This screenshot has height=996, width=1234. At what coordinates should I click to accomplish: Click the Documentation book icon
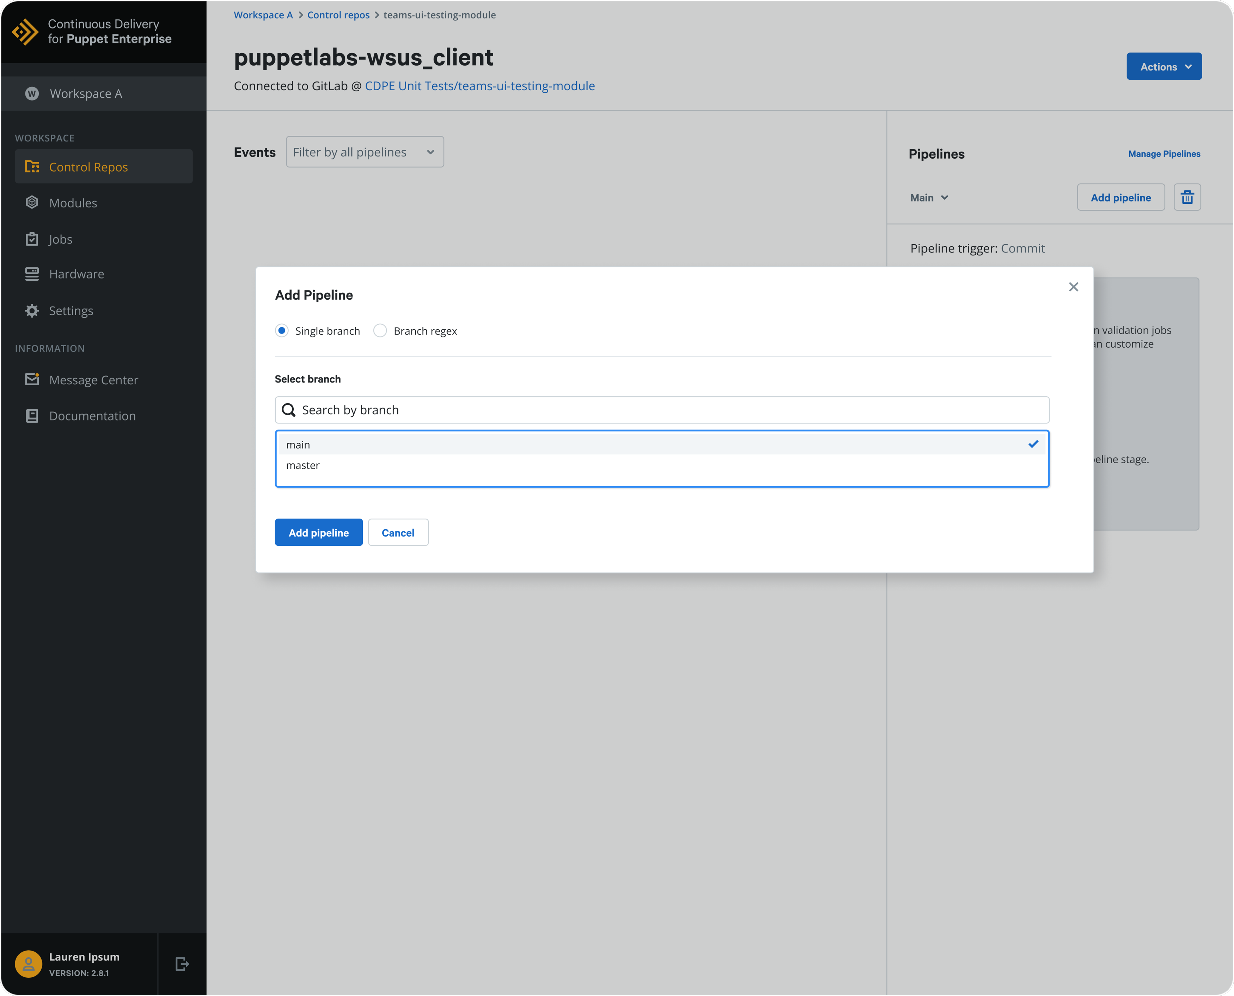coord(32,415)
